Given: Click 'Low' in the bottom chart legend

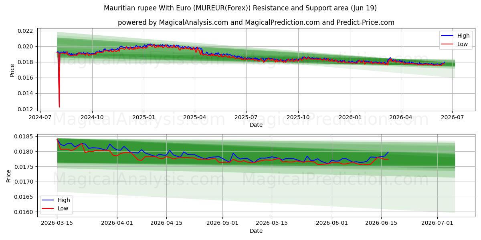Looking at the screenshot, I should (x=63, y=208).
